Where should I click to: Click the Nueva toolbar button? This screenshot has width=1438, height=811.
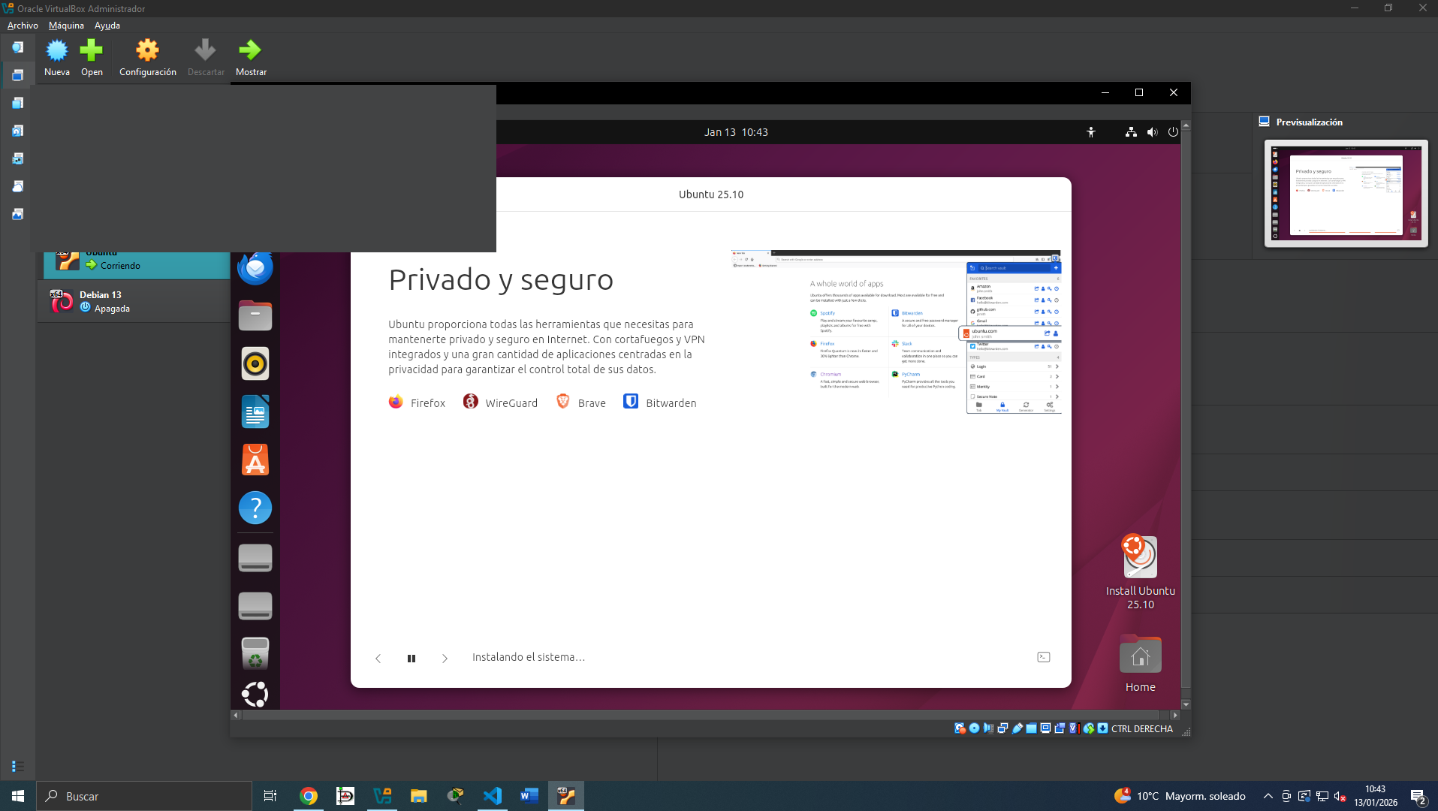pos(57,58)
